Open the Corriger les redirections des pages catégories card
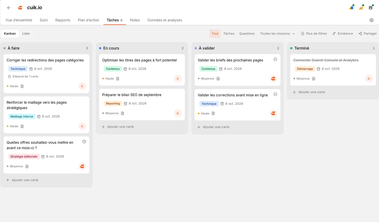379x222 pixels. [x=46, y=74]
